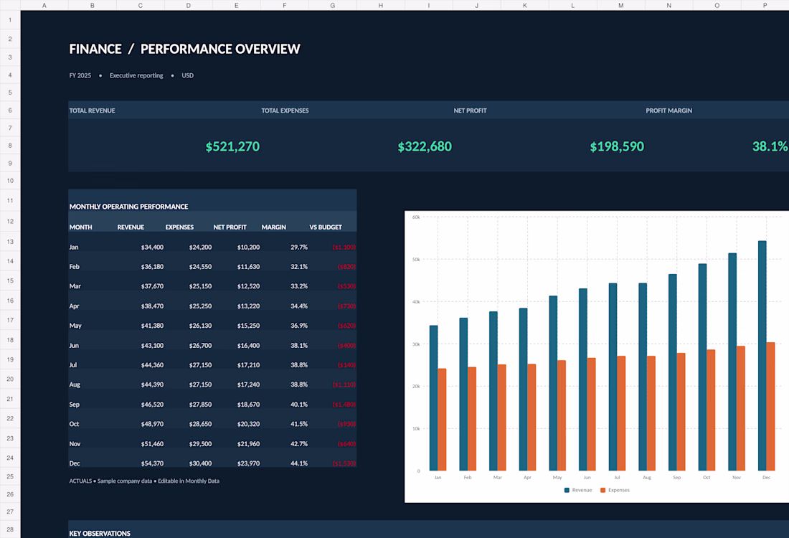
Task: Select the Finance / Performance Overview title
Action: tap(184, 49)
